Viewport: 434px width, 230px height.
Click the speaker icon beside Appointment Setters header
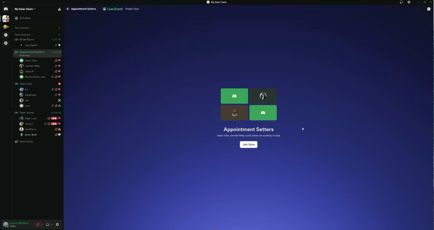coord(68,9)
